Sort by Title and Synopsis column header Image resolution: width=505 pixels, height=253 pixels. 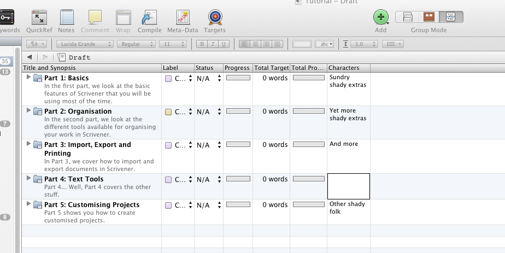(92, 68)
